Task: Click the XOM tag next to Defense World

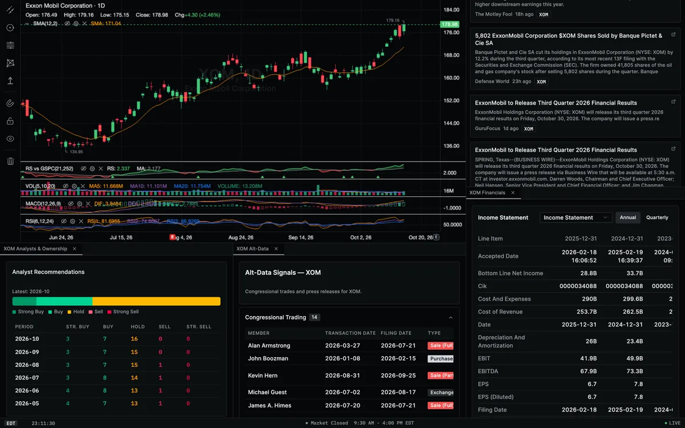Action: tap(541, 82)
